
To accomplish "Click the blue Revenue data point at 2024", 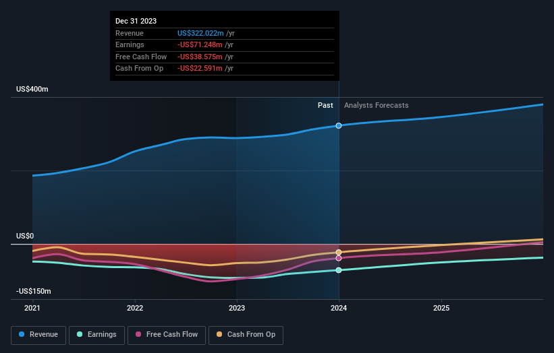I will 339,125.
